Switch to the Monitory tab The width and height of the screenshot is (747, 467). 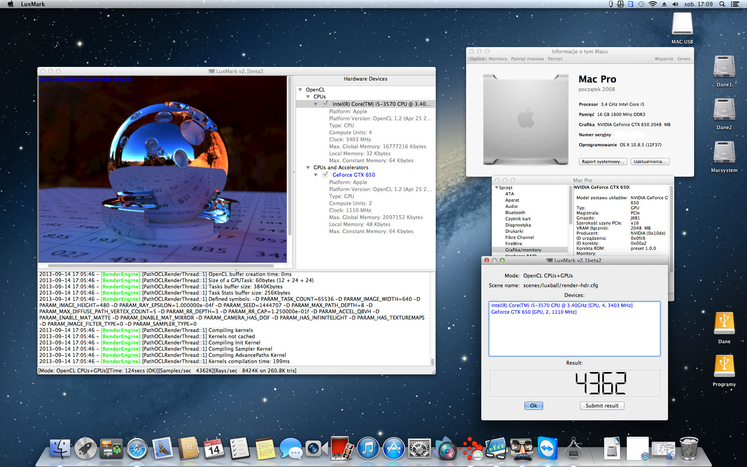pyautogui.click(x=498, y=59)
